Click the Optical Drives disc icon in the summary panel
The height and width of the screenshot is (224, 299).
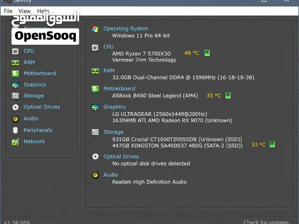95,157
